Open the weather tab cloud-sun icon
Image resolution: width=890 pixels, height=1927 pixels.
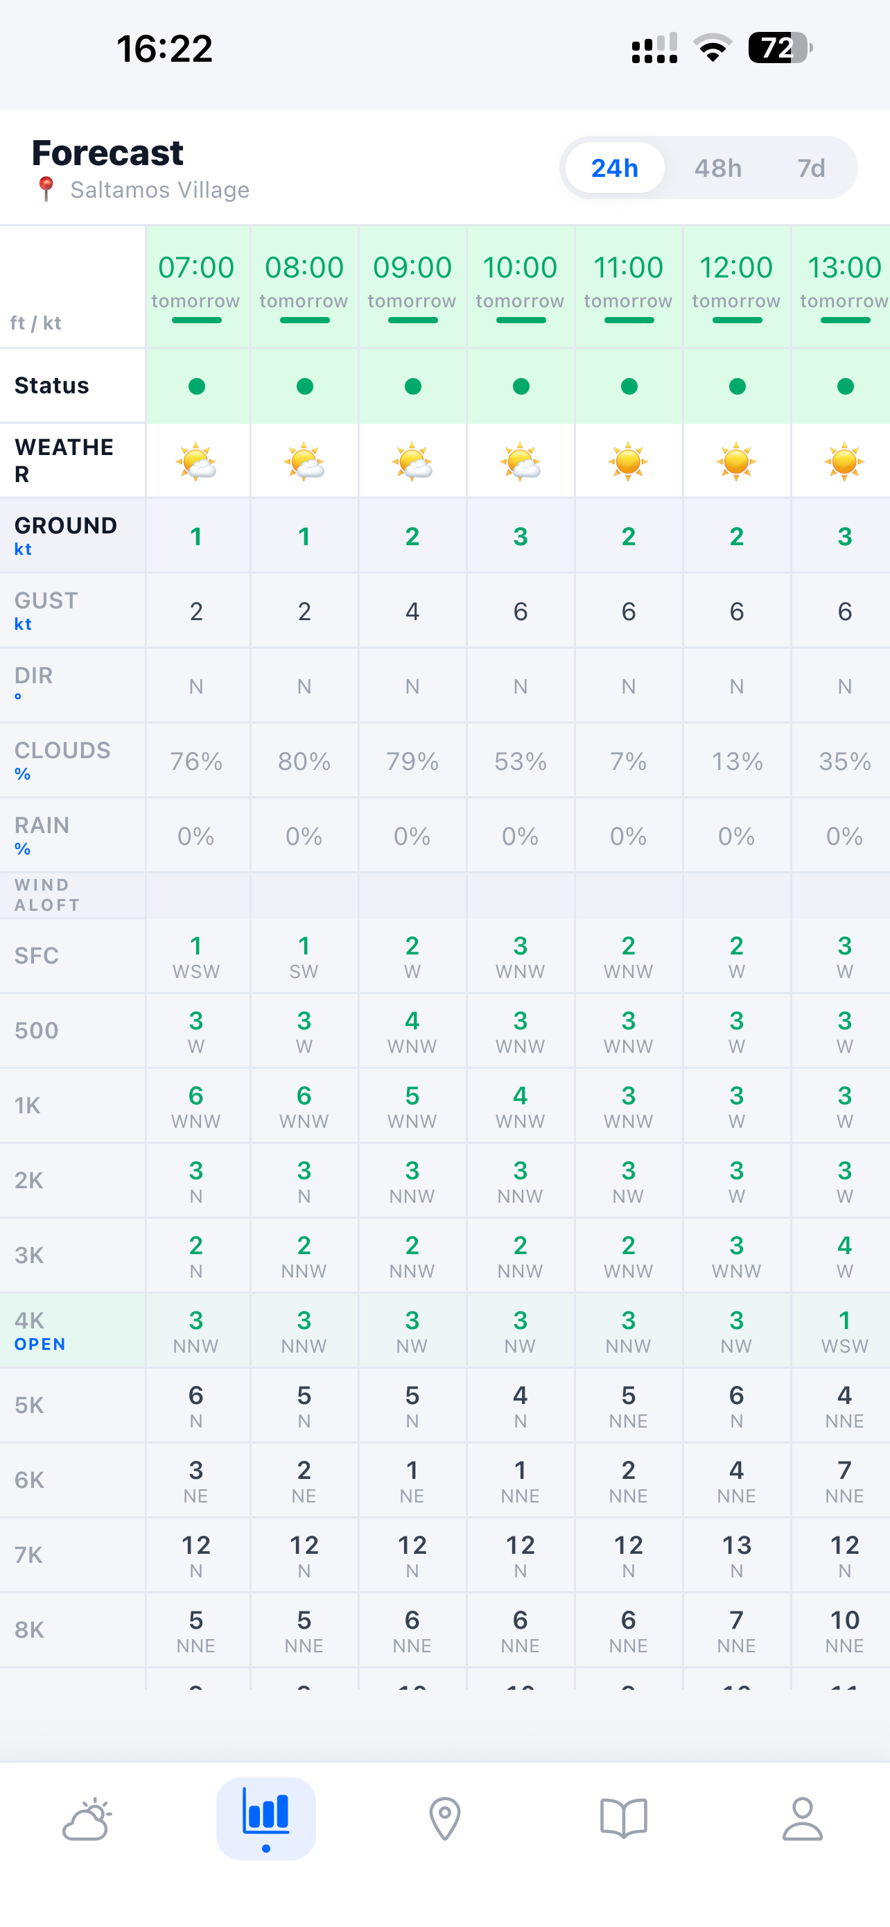point(87,1818)
